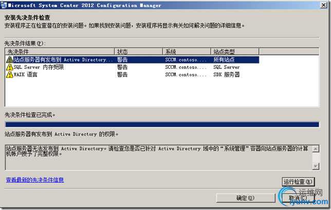Sort by the 状态 column header
Screen dimensions: 331x210
point(138,52)
